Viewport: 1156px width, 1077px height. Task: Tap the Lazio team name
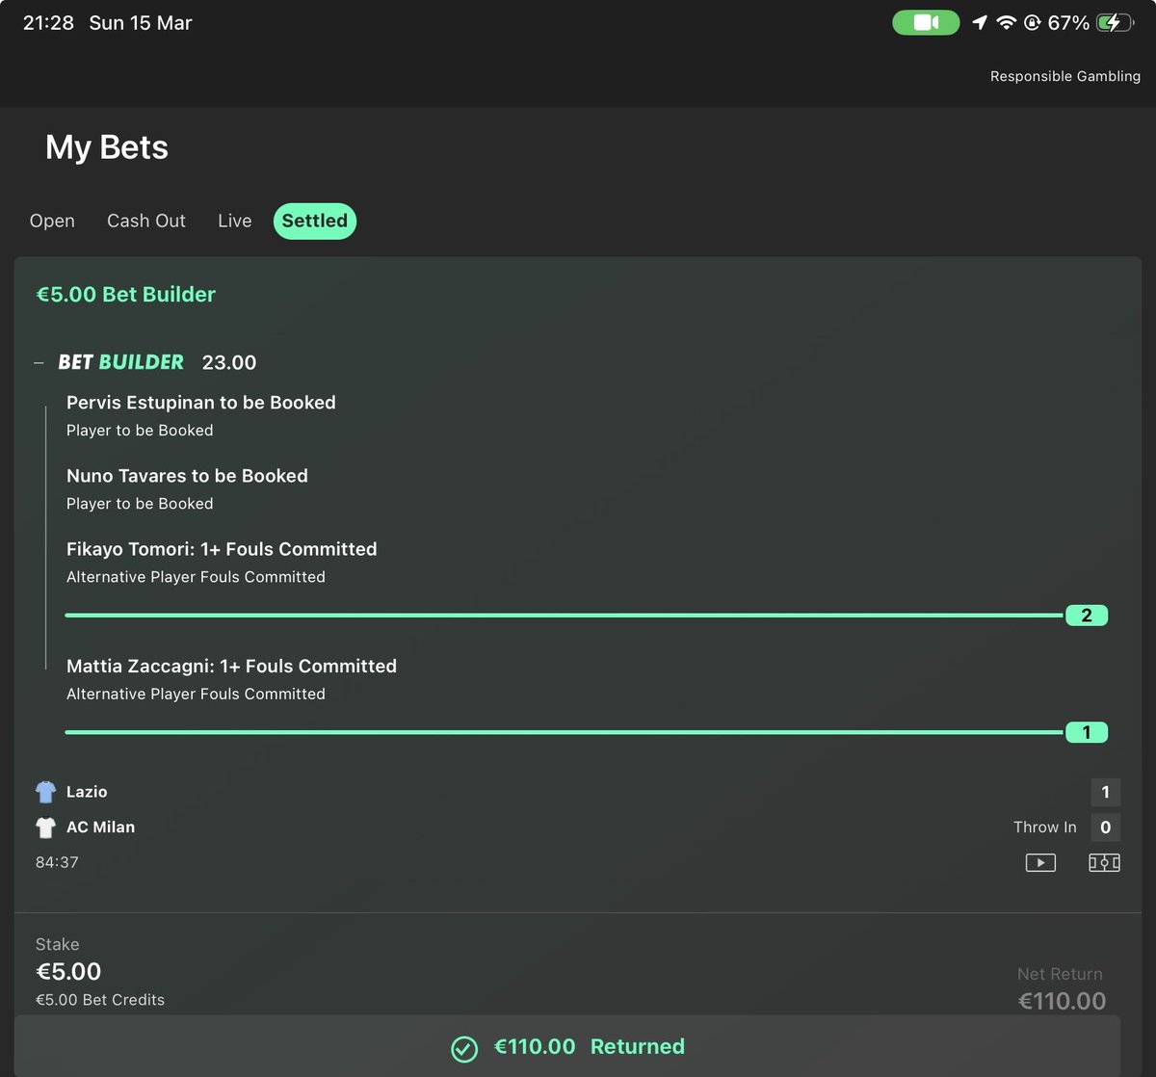(x=87, y=792)
